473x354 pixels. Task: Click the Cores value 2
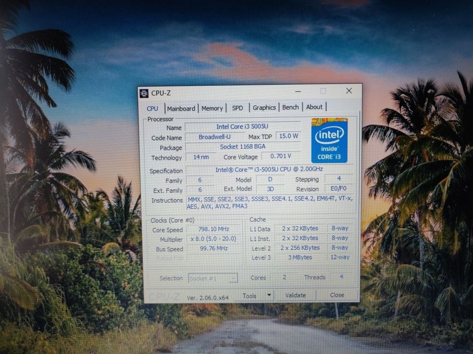284,277
